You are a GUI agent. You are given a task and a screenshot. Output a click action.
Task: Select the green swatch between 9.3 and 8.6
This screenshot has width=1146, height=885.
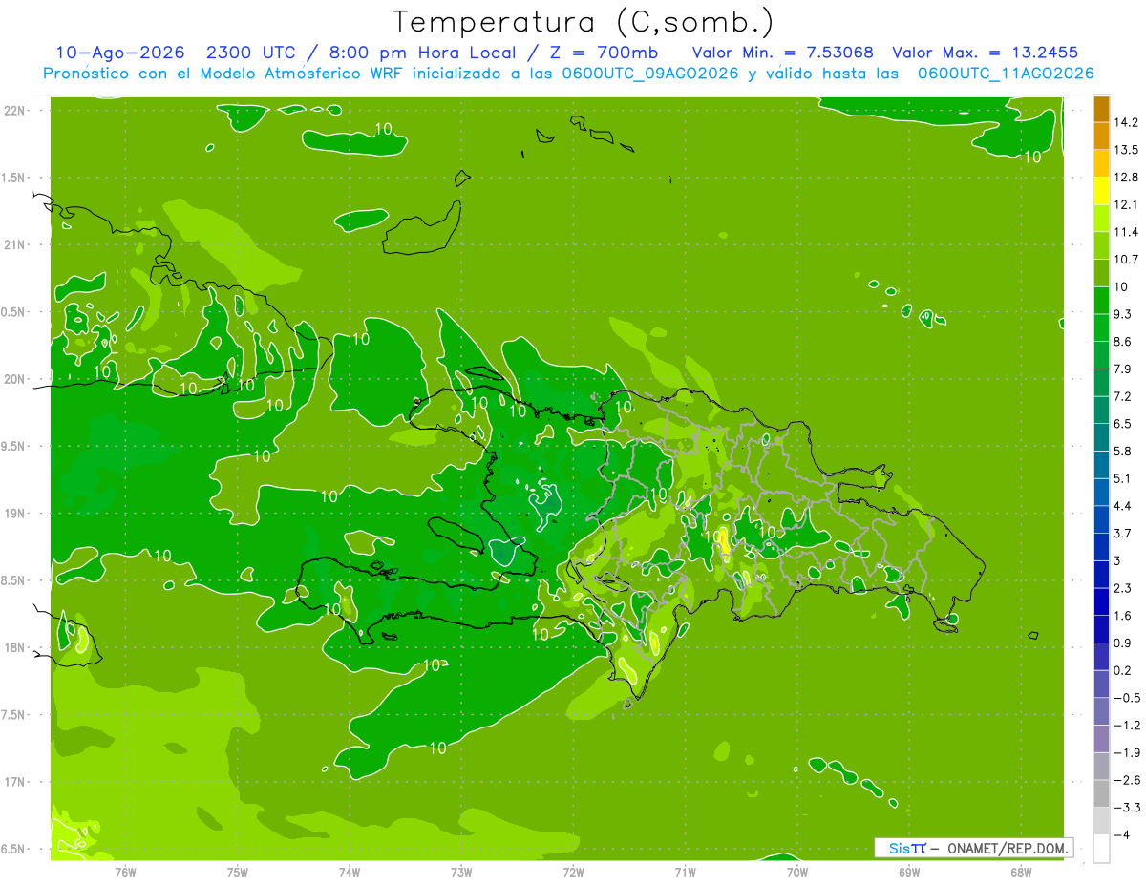(x=1101, y=327)
